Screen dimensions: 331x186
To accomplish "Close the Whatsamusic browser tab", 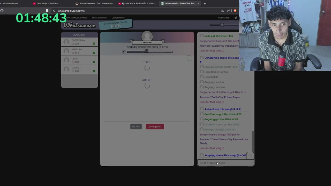I will click(198, 4).
